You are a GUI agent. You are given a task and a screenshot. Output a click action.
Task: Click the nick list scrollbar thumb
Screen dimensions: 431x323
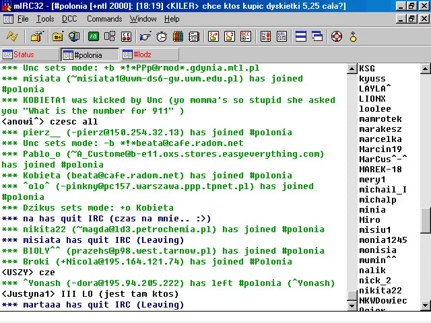[x=426, y=221]
